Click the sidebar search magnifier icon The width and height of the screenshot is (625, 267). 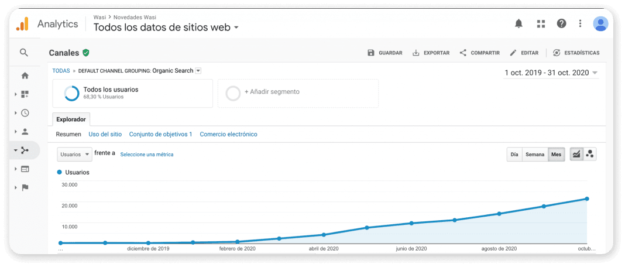click(25, 52)
